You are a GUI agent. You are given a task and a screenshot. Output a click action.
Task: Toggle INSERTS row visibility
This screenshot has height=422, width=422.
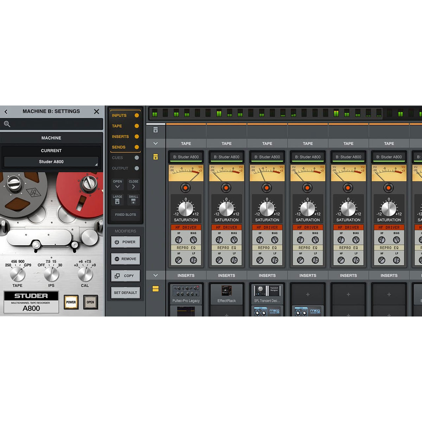136,136
